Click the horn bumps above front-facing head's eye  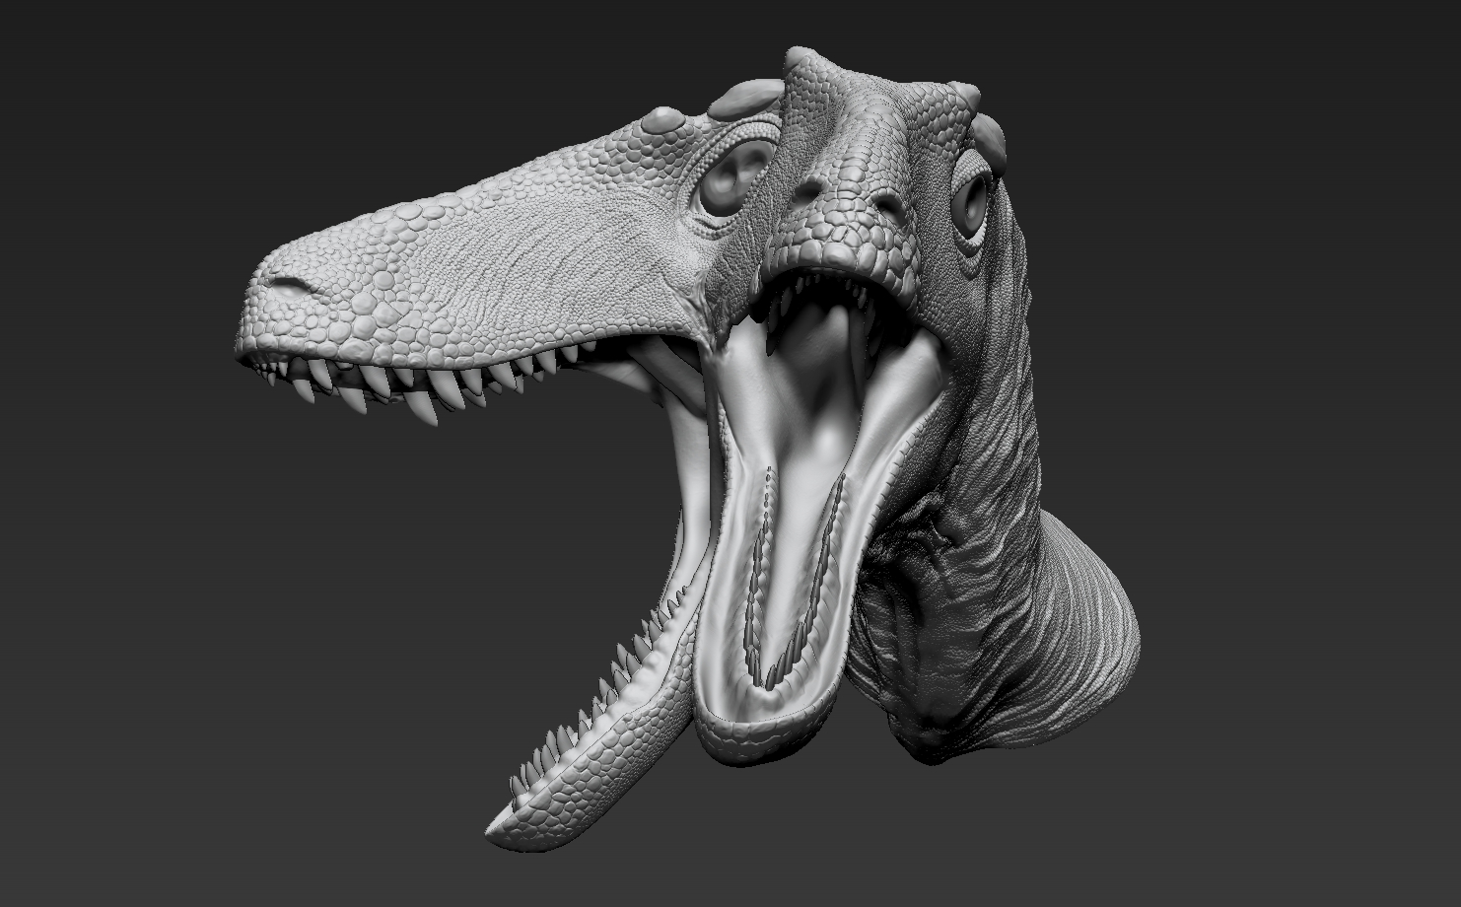point(986,138)
